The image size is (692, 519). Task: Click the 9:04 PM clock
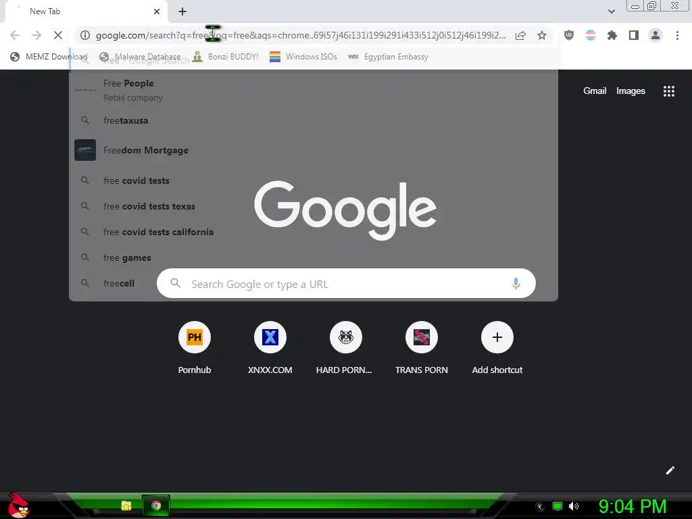click(633, 506)
